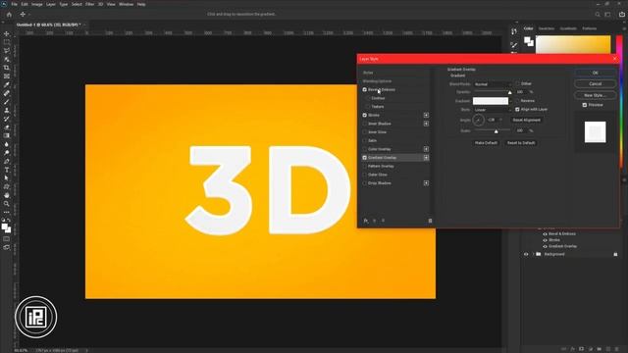Open the gradient picker arrow
The image size is (628, 353).
(510, 101)
